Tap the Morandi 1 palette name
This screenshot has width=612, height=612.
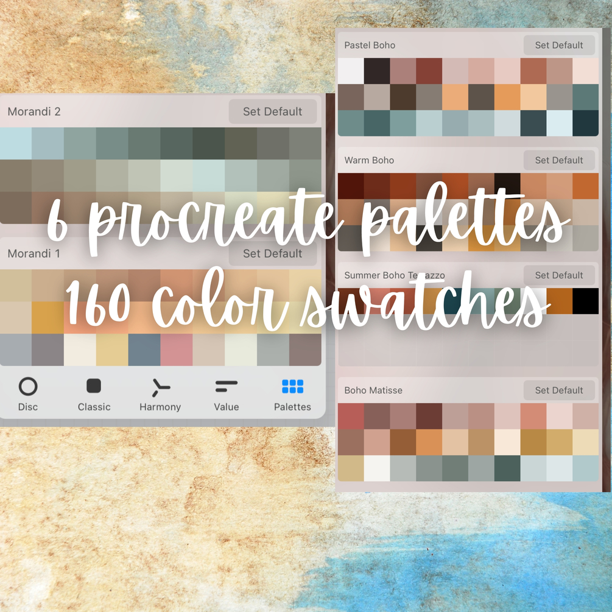click(34, 254)
